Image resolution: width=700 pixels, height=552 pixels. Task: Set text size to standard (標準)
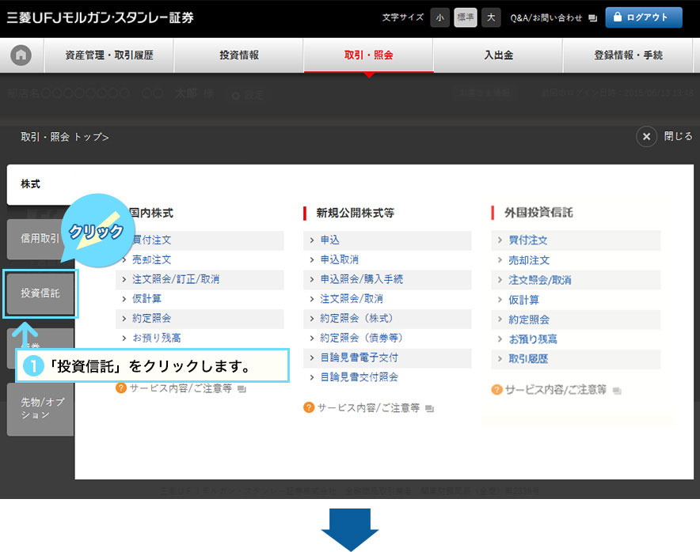click(465, 18)
